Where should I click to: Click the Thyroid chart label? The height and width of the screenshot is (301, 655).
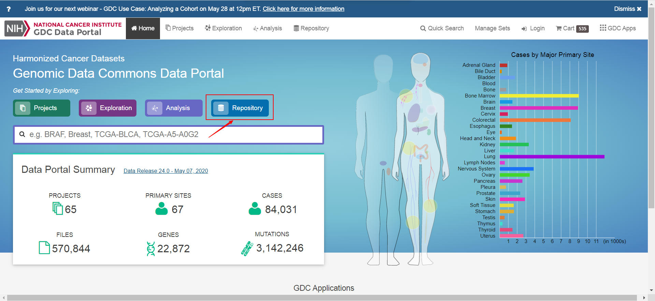(486, 230)
